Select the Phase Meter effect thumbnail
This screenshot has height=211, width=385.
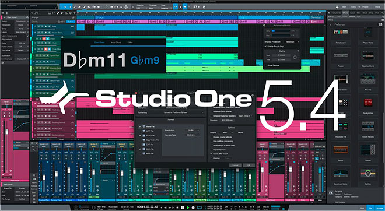point(367,33)
